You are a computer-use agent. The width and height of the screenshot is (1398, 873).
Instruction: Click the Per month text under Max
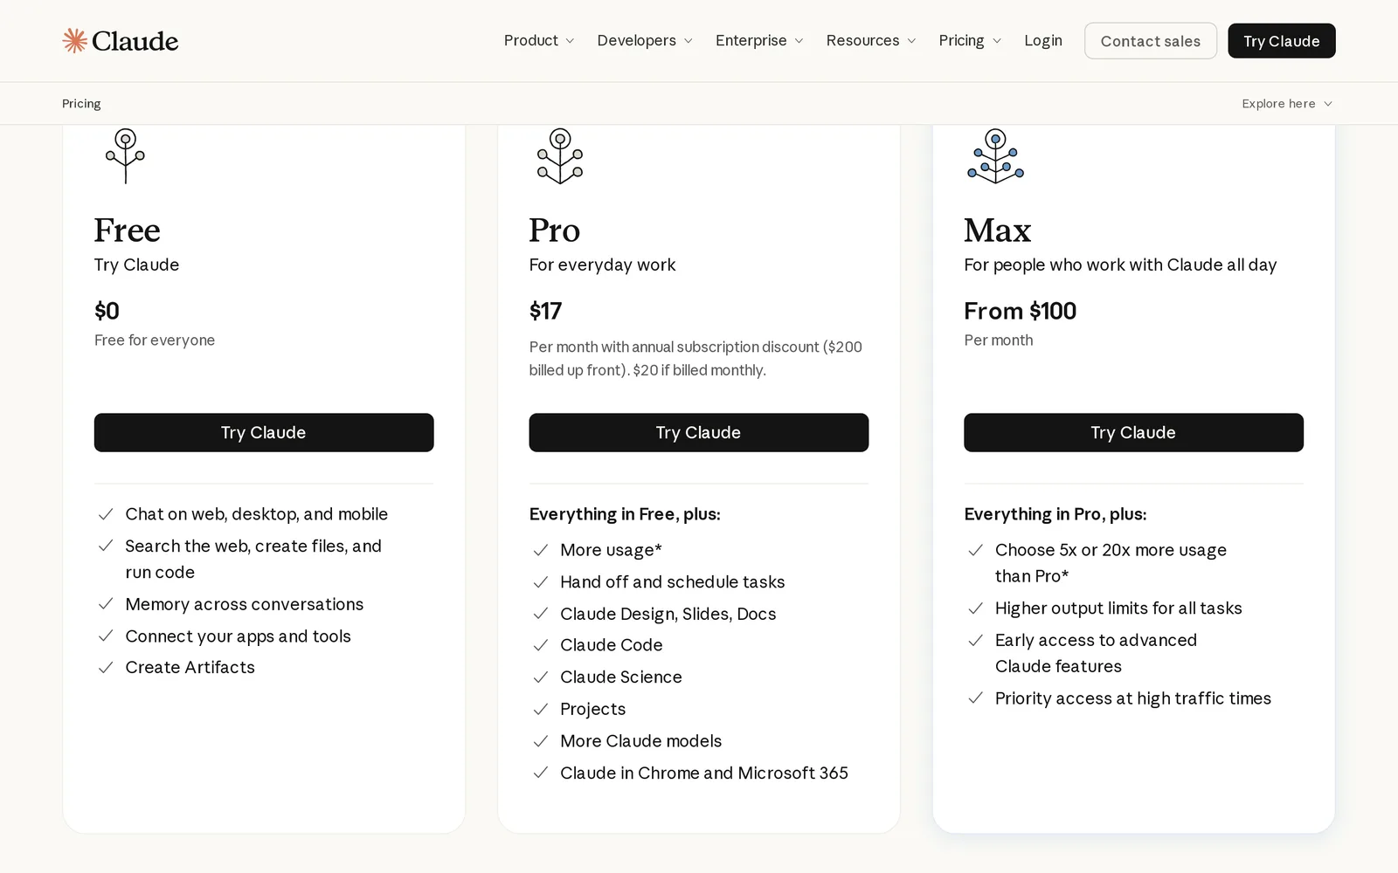999,340
